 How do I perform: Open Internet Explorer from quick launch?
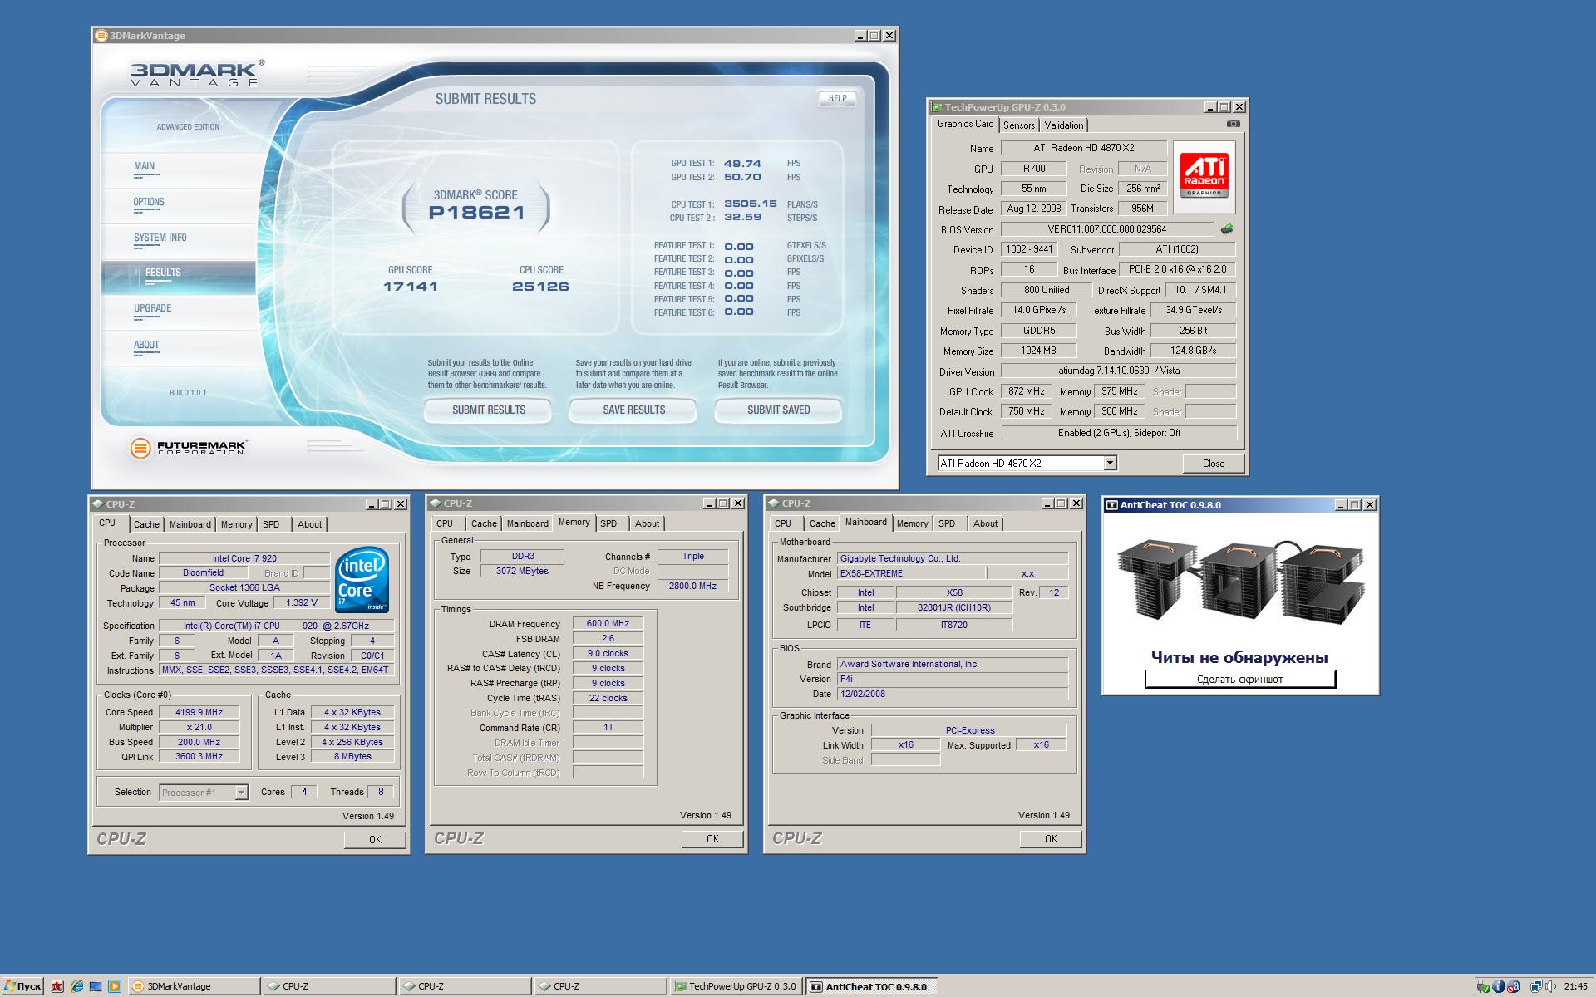76,986
